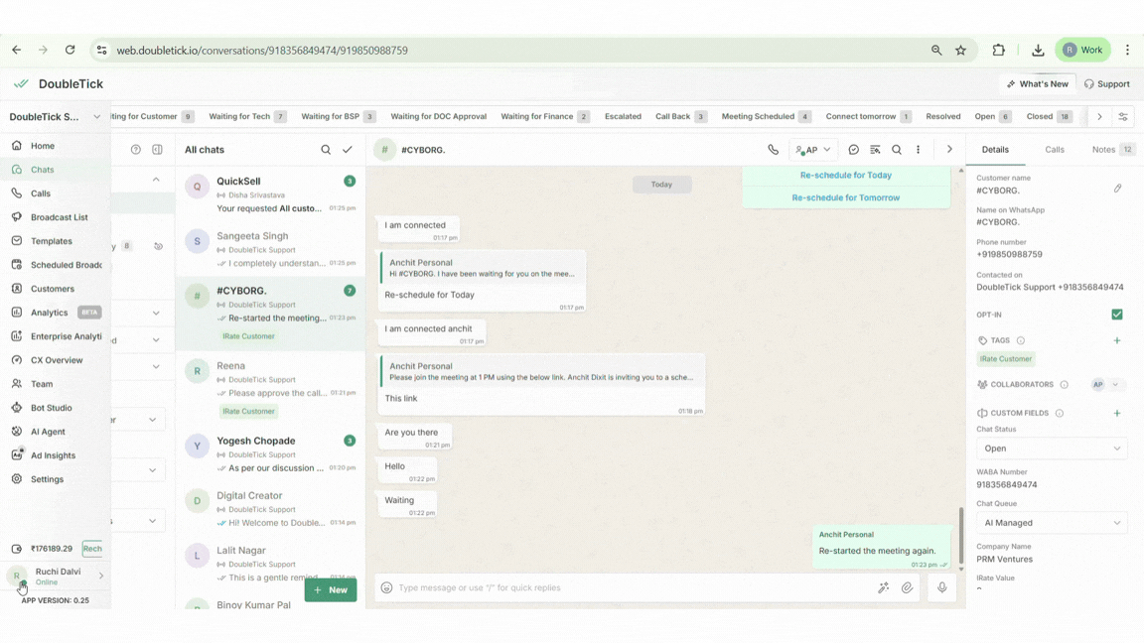Select the Waiting for Finance filter tab
The width and height of the screenshot is (1144, 643).
click(537, 117)
